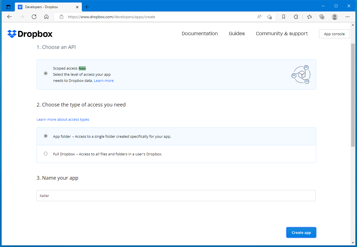Click the app name field containing Xailer
Screen dimensions: 357x247
[176, 196]
